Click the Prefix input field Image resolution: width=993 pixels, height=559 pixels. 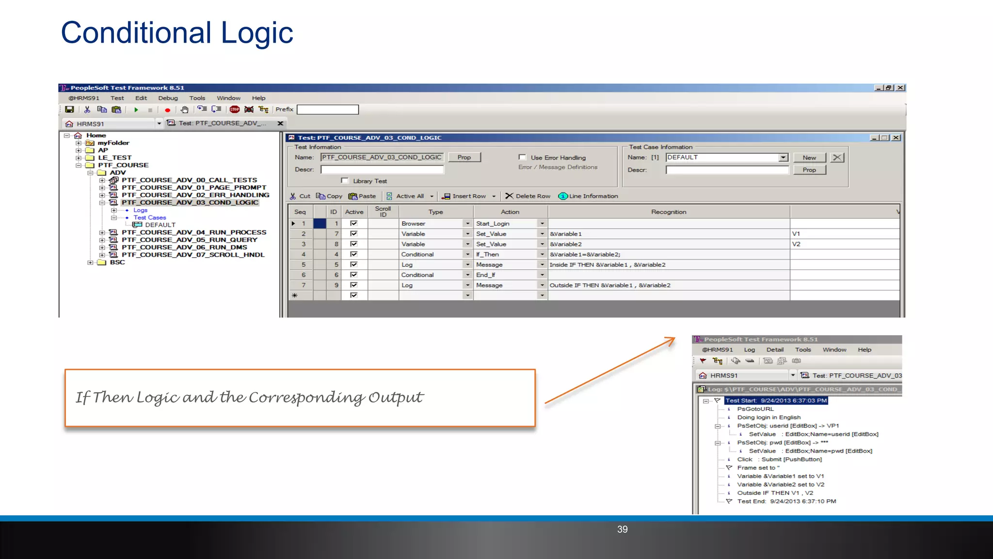click(x=328, y=110)
